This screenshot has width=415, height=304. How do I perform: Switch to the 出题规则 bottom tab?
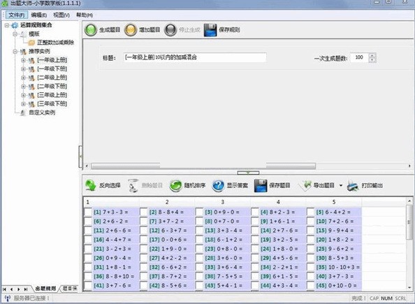click(45, 289)
